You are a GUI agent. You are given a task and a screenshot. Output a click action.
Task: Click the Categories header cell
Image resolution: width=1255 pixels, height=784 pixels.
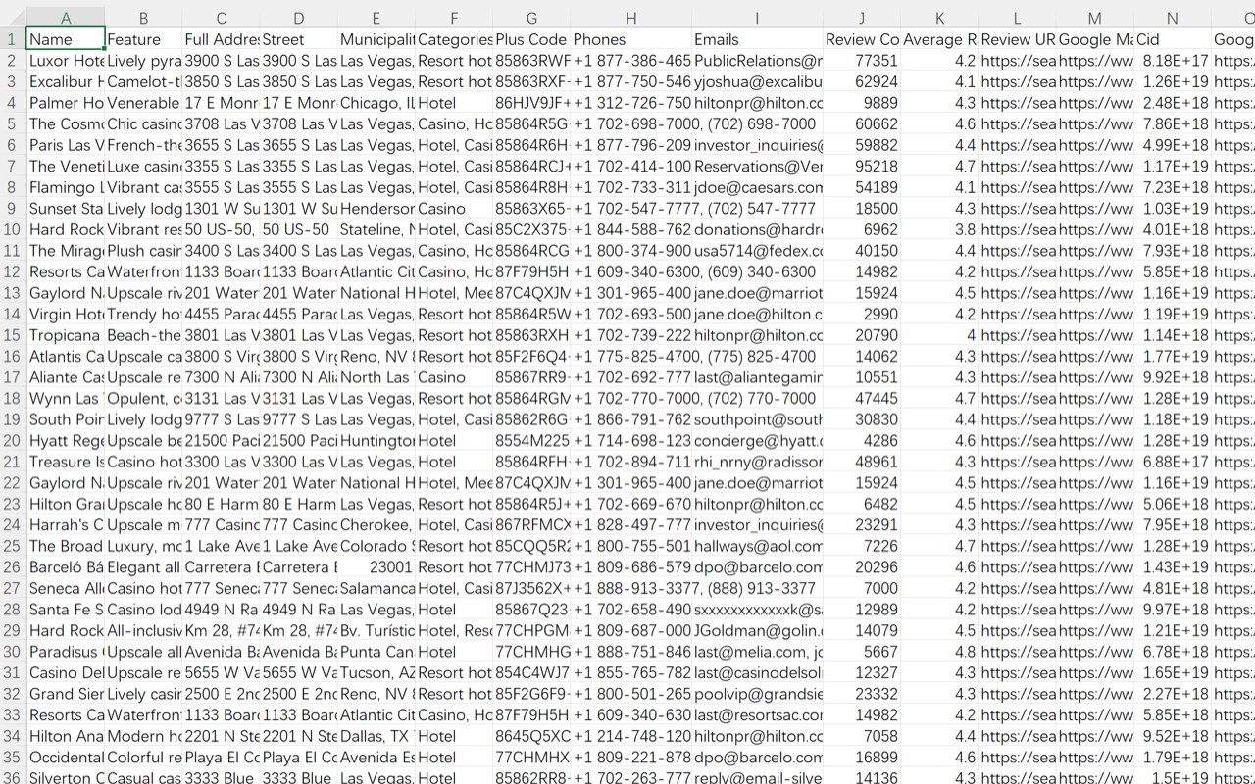click(455, 39)
